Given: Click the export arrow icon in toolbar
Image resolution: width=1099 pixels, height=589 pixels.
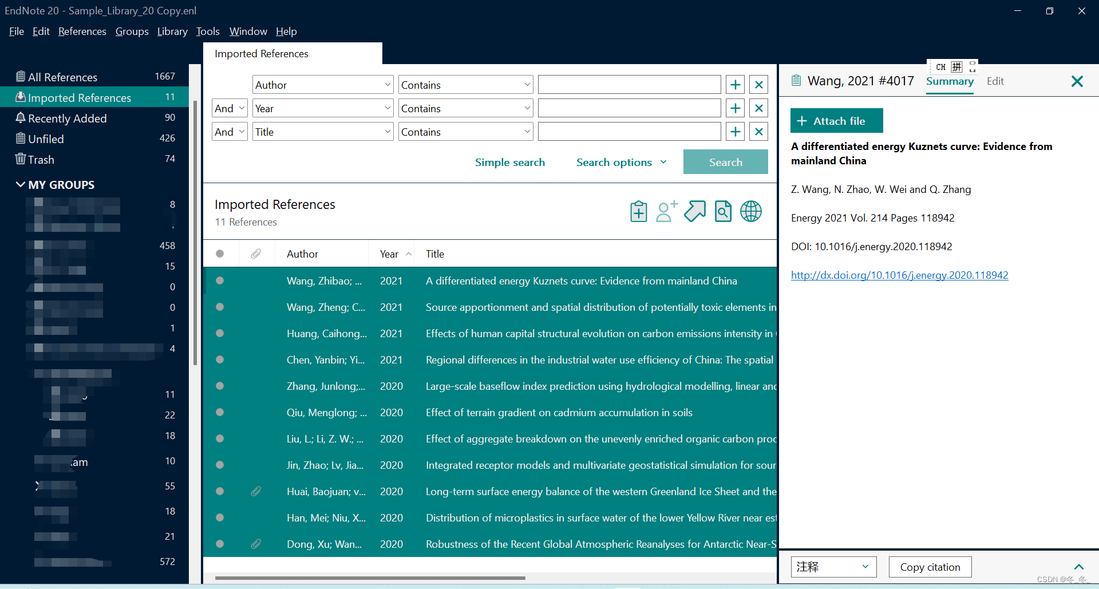Looking at the screenshot, I should click(695, 211).
